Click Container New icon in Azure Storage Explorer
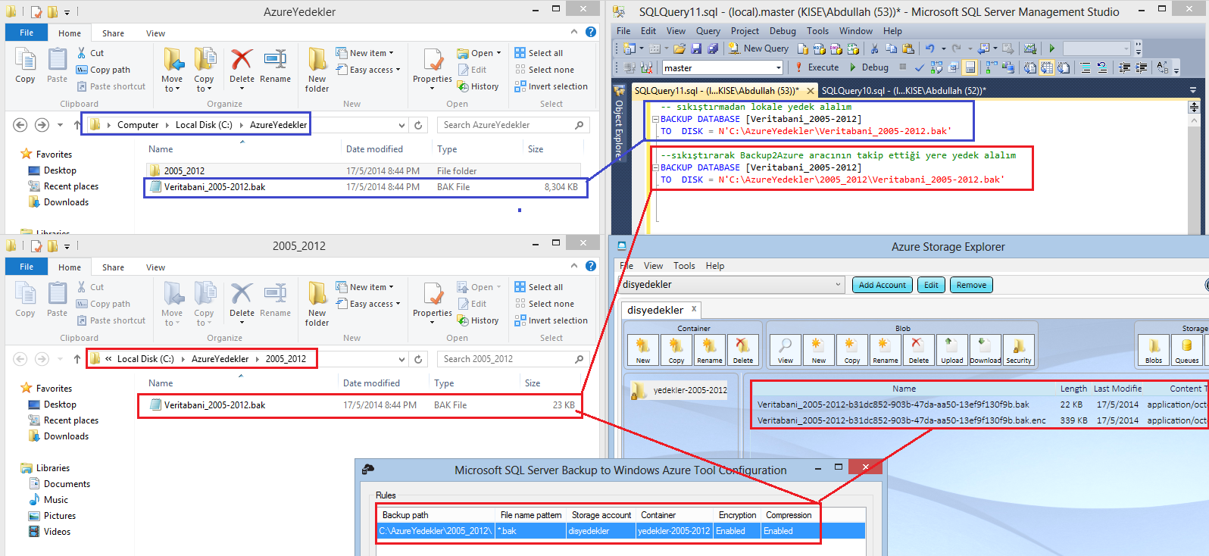The image size is (1209, 556). coord(643,350)
